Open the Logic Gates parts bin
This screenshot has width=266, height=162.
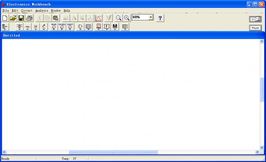point(80,27)
